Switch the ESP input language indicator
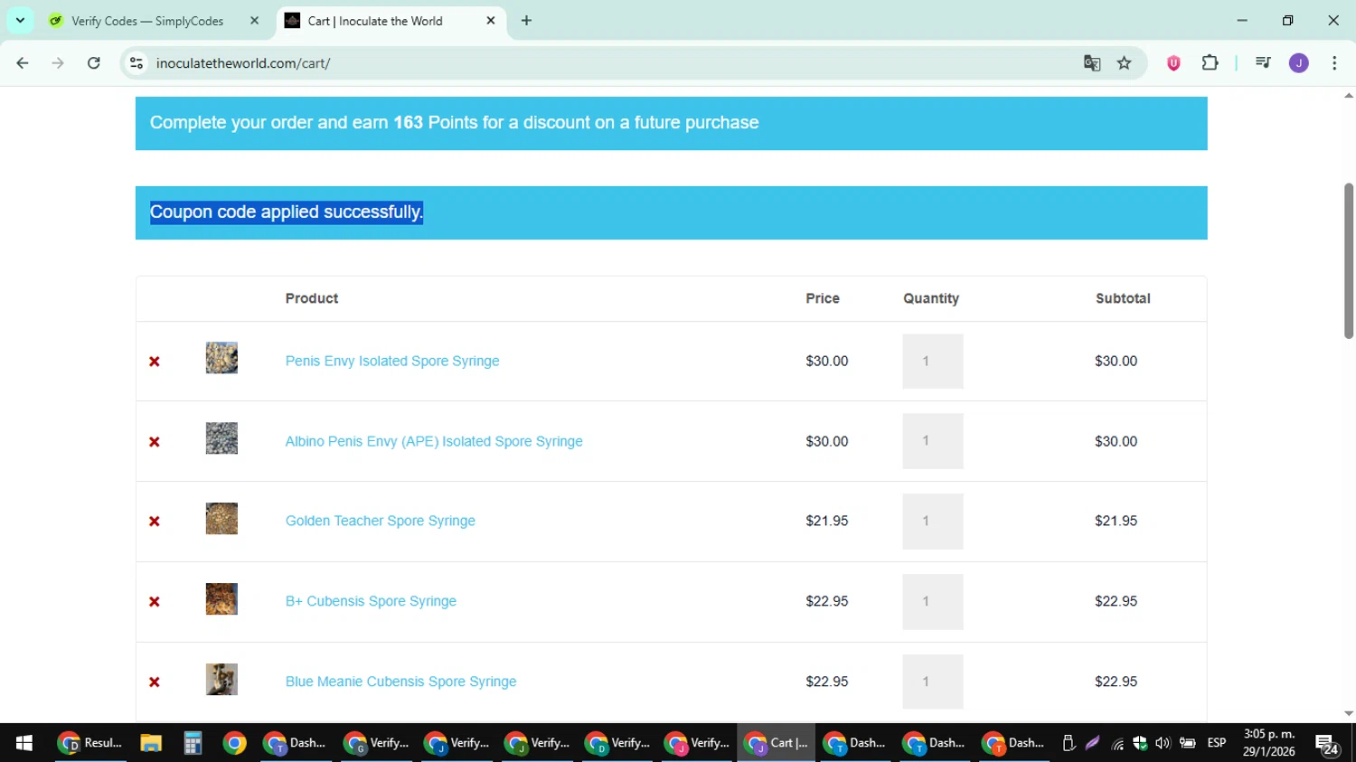This screenshot has width=1356, height=762. coord(1217,743)
